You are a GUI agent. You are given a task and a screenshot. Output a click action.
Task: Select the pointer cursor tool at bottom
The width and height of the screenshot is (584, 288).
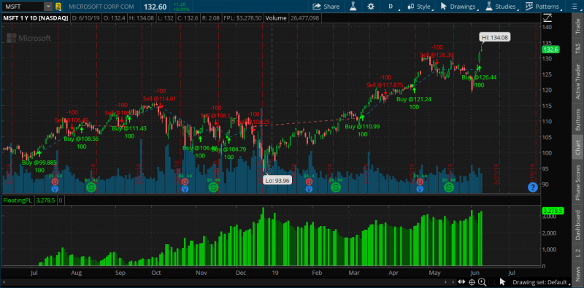point(502,281)
